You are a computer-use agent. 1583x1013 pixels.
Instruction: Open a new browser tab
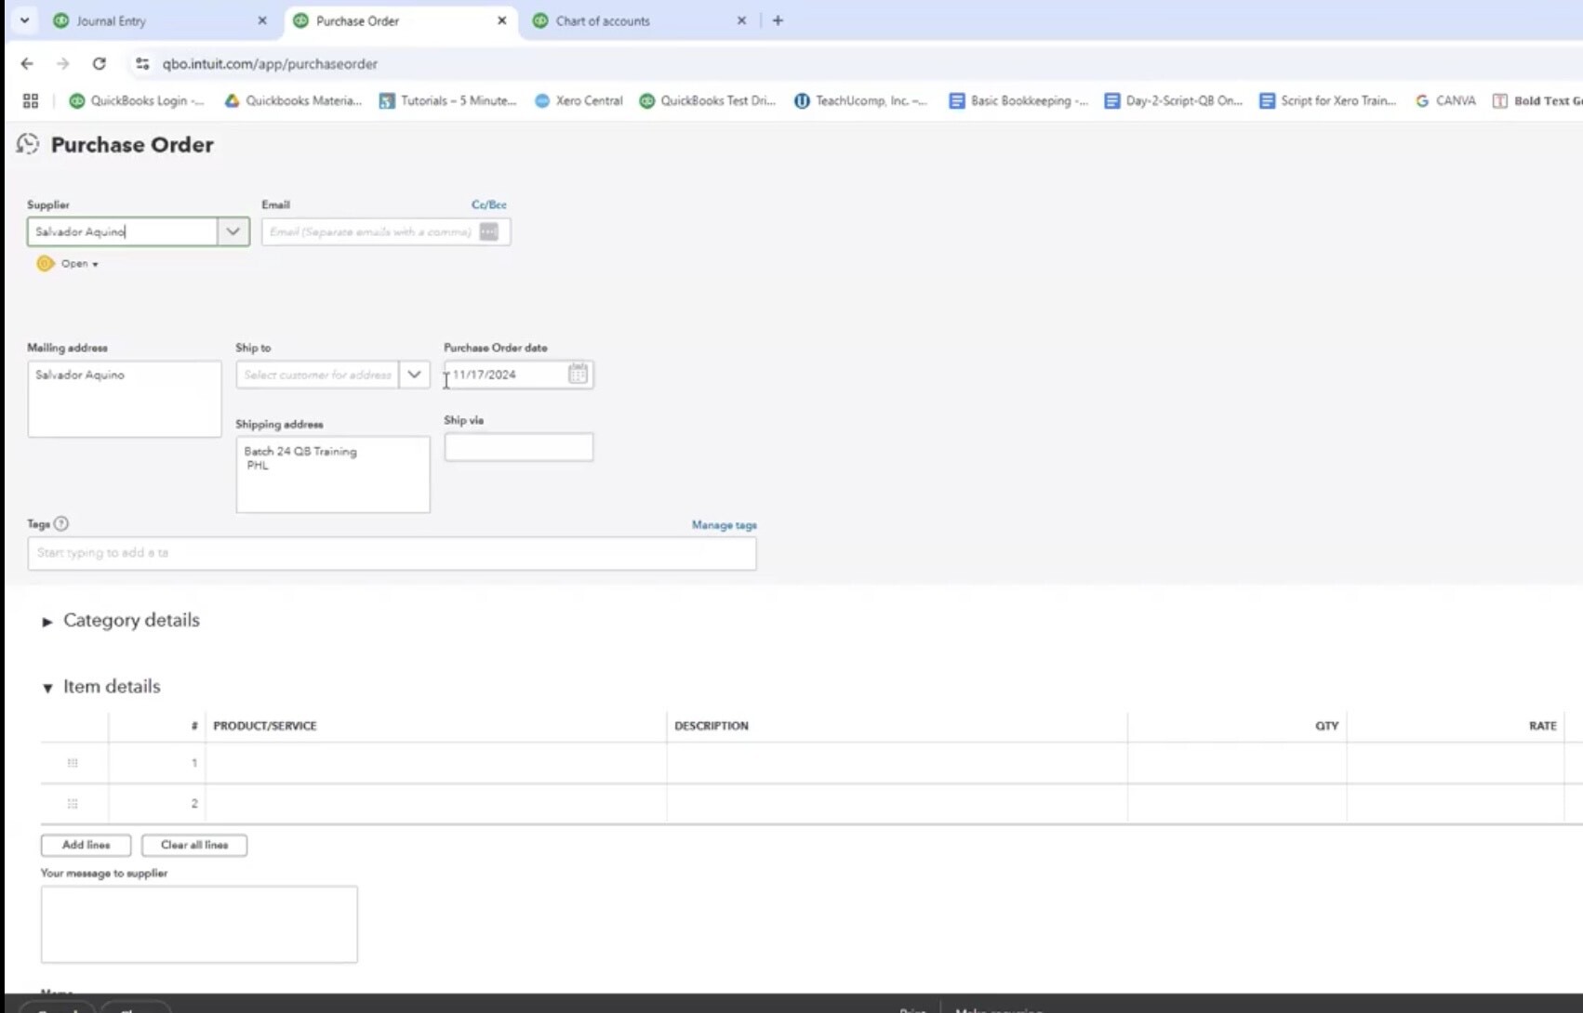pos(778,20)
